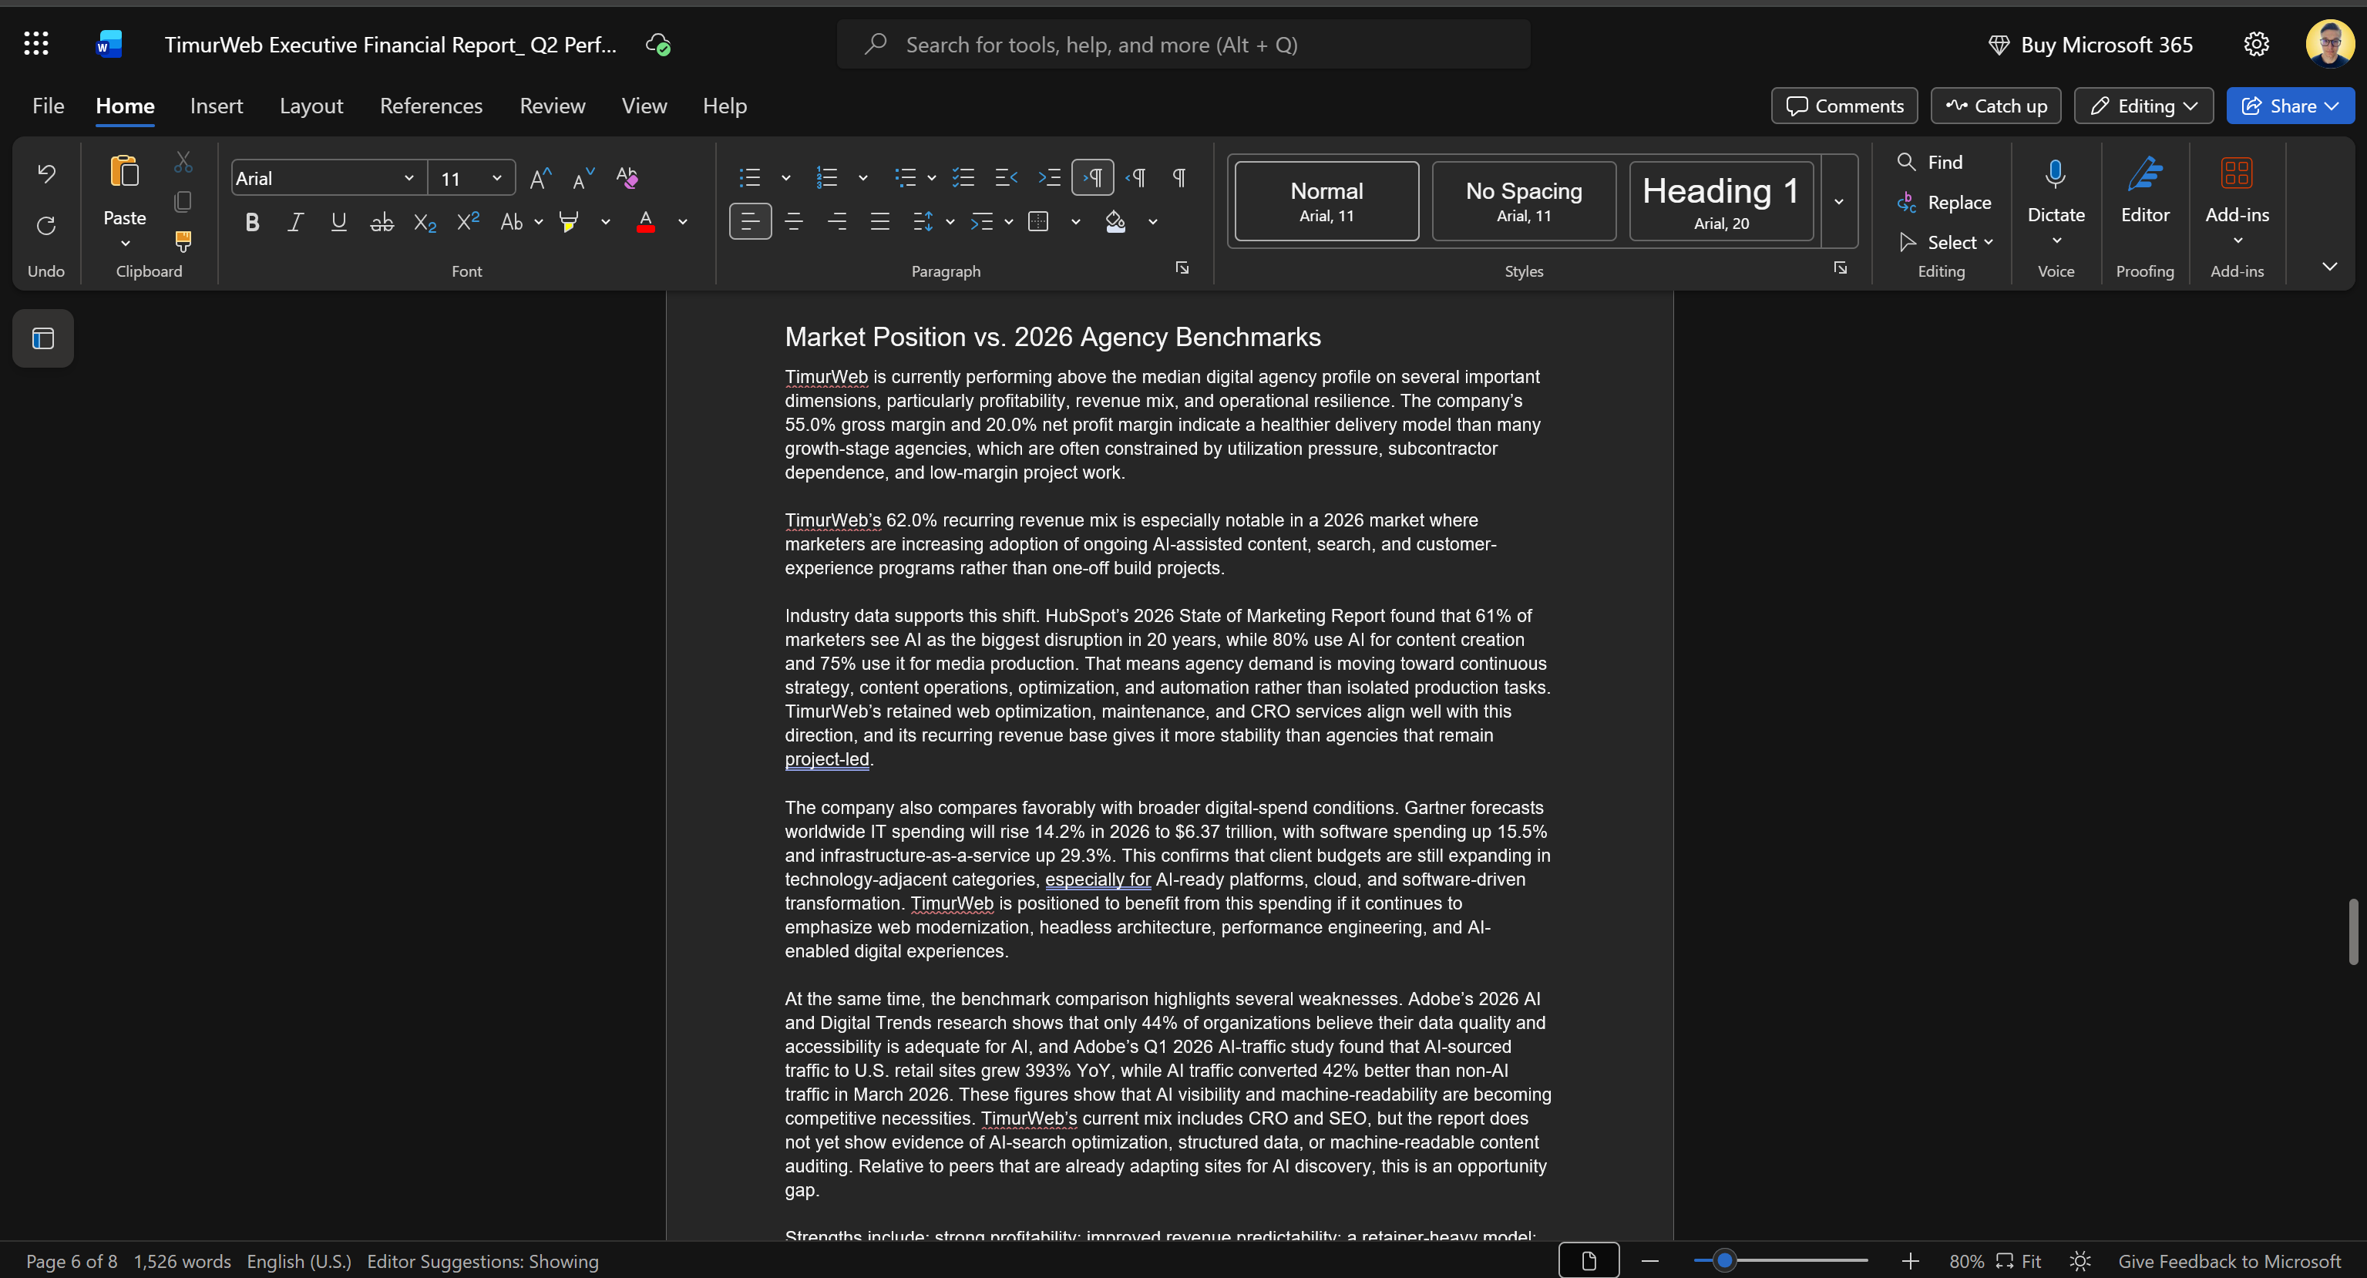Open the Comments pane
2367x1278 pixels.
click(x=1844, y=106)
